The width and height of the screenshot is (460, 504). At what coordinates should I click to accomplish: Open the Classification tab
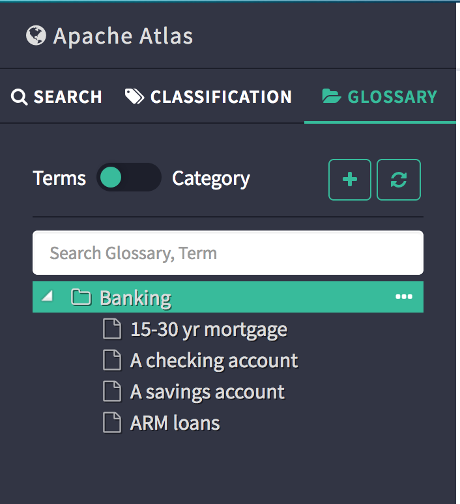pyautogui.click(x=208, y=97)
